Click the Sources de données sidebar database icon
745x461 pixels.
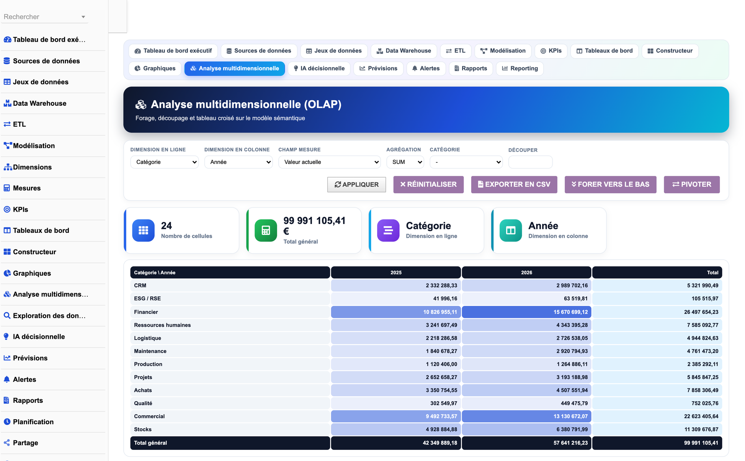tap(7, 60)
